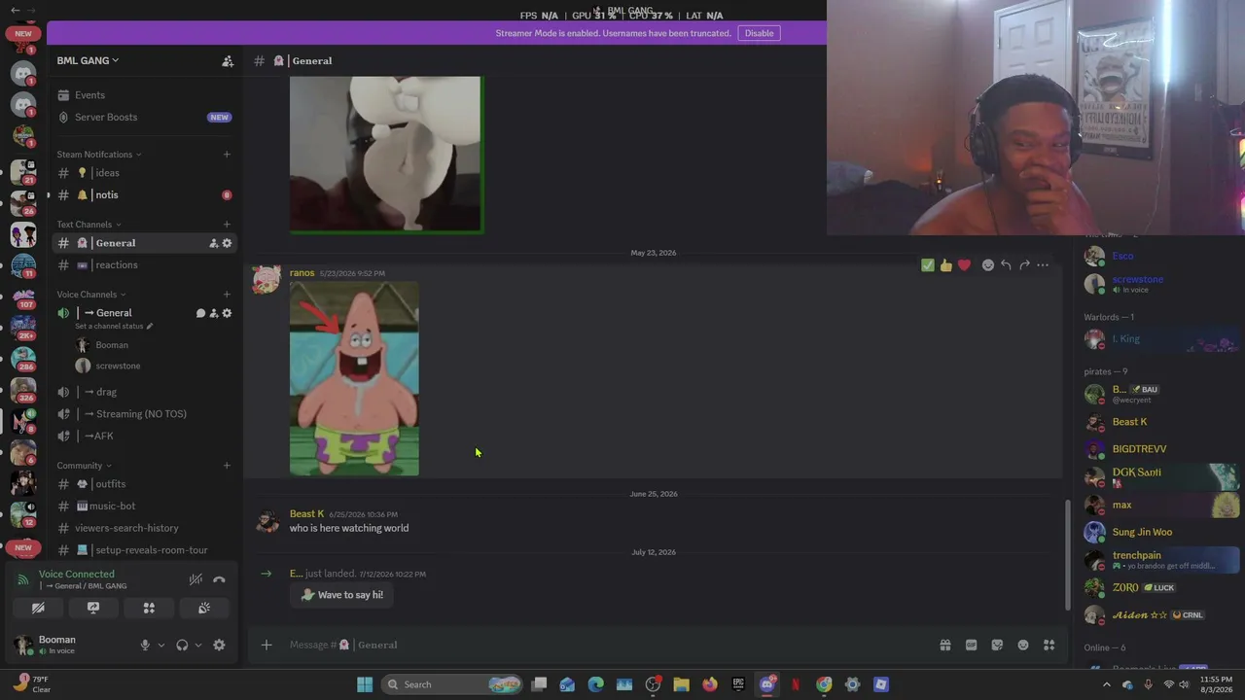
Task: Open chat for General voice channel
Action: tap(200, 313)
